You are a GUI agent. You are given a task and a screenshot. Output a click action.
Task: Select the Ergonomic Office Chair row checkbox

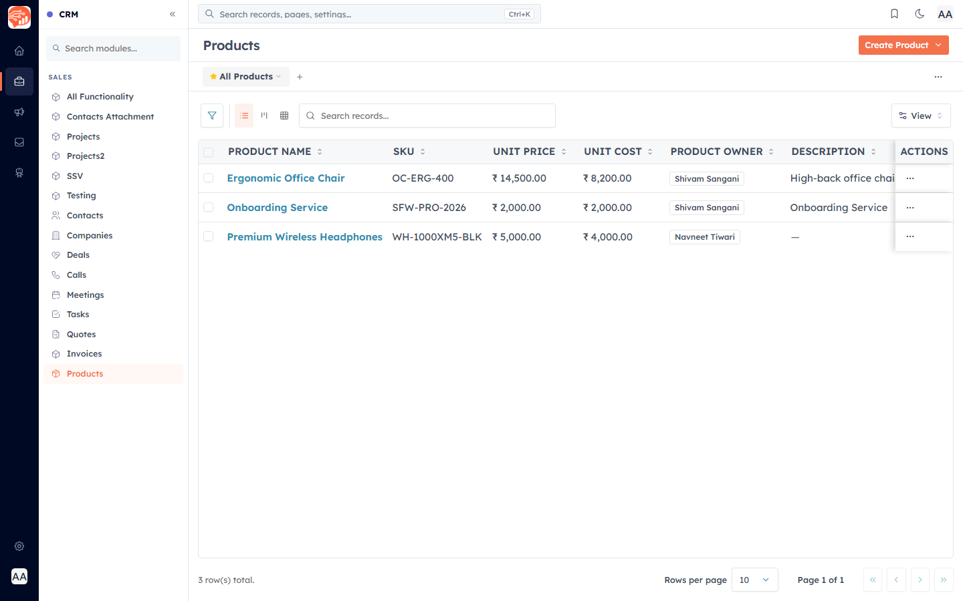[x=209, y=178]
